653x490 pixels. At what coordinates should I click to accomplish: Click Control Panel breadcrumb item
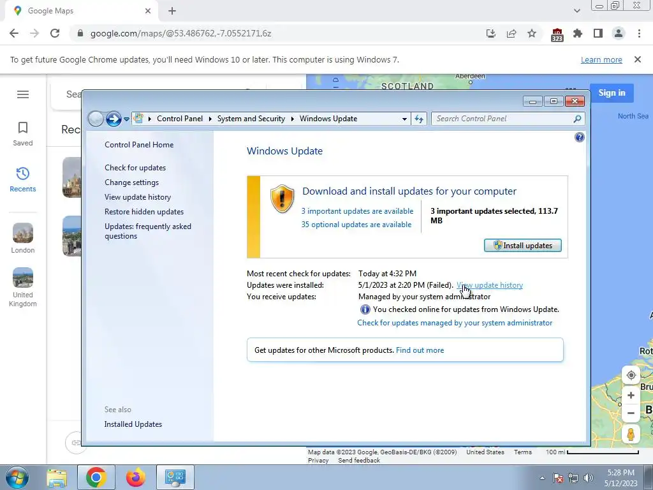(180, 119)
